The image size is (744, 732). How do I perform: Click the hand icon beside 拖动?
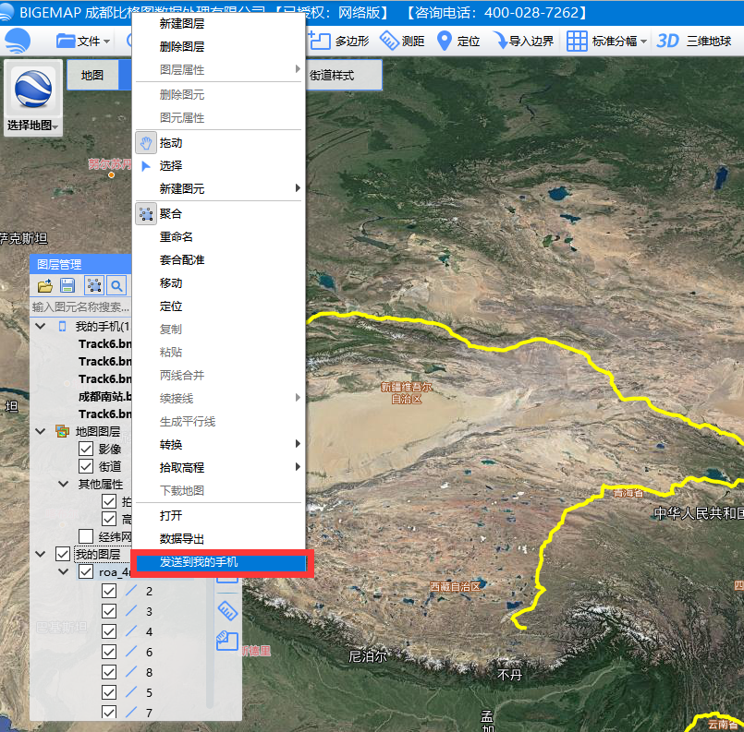tap(146, 142)
